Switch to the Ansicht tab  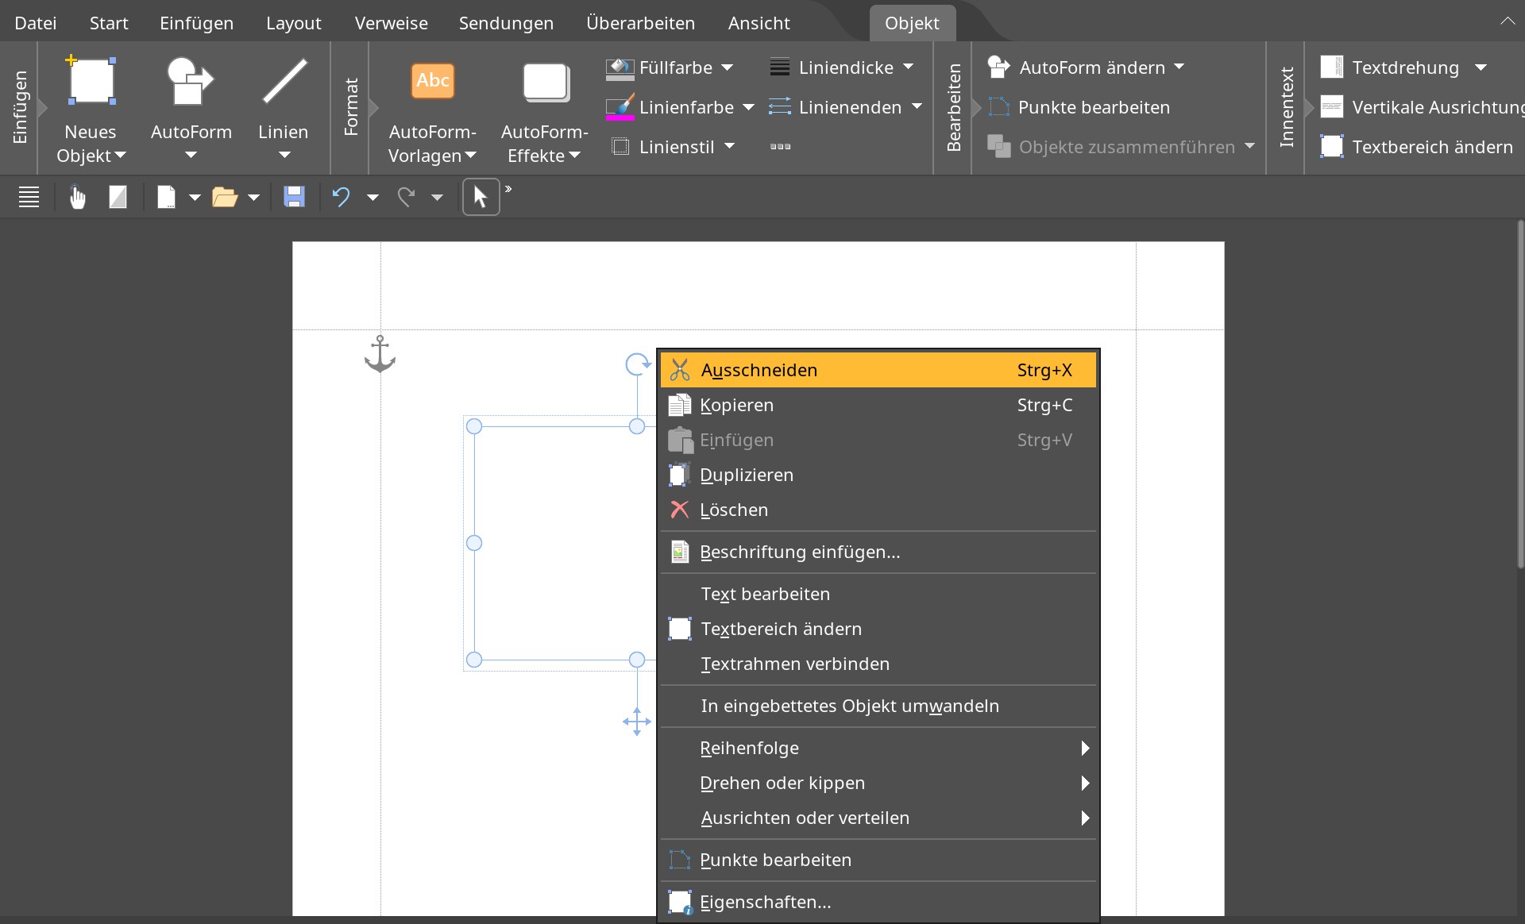[759, 23]
